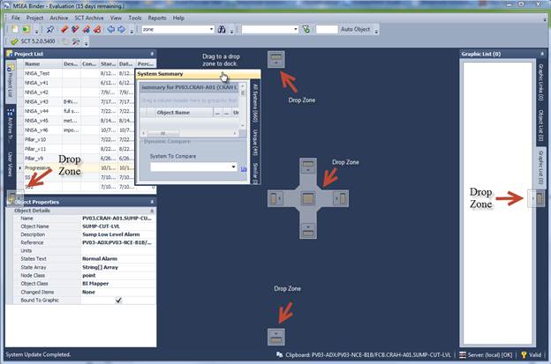
Task: Select the NNSA_v44 project row
Action: coord(37,112)
